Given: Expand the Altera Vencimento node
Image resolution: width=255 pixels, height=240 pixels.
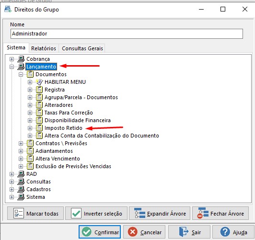Looking at the screenshot, I should pyautogui.click(x=21, y=159).
